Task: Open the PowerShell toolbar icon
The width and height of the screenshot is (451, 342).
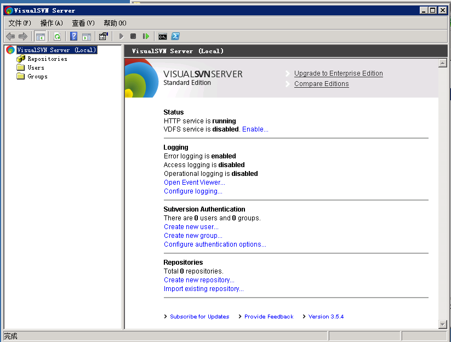Action: coord(175,37)
